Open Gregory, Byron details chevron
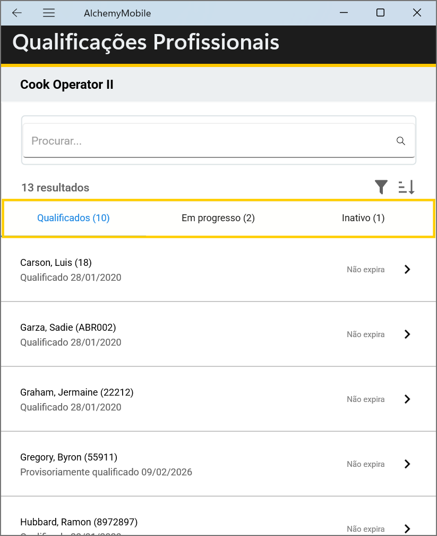Viewport: 437px width, 536px height. tap(407, 464)
